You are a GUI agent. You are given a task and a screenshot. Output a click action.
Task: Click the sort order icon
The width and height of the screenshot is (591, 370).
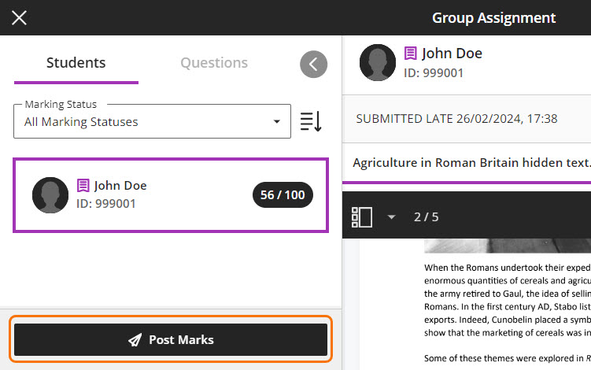pos(311,121)
